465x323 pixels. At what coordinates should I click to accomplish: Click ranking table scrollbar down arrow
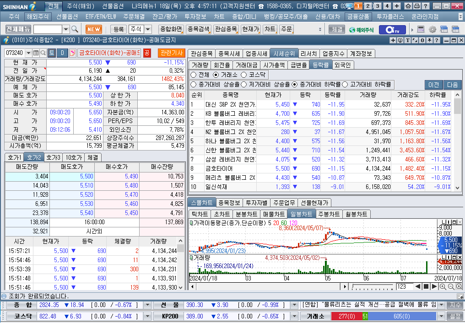click(x=457, y=188)
